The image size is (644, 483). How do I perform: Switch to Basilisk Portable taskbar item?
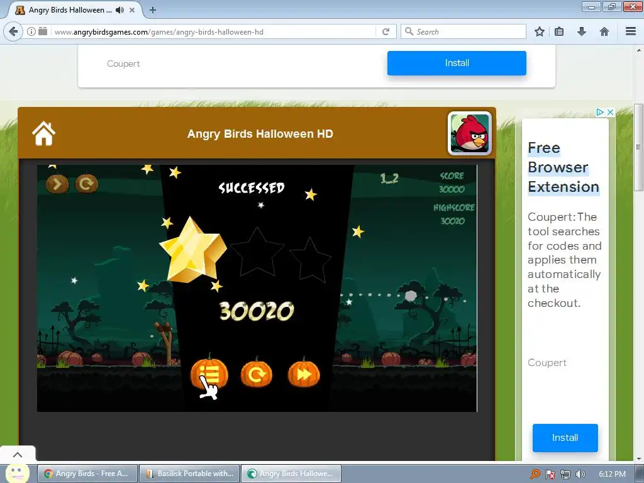click(190, 474)
